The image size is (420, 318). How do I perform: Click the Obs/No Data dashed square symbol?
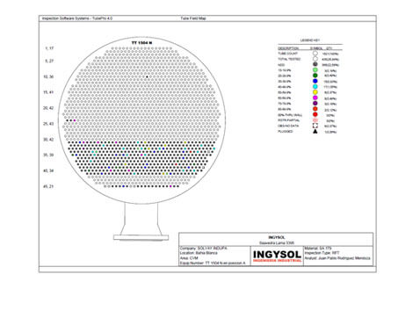click(315, 126)
